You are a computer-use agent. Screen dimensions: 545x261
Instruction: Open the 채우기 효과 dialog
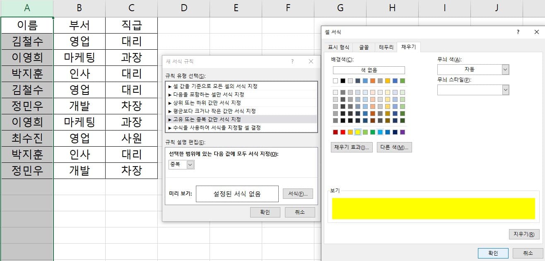351,147
